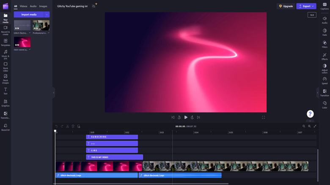
Task: Skip to the end of the video
Action: [x=198, y=117]
